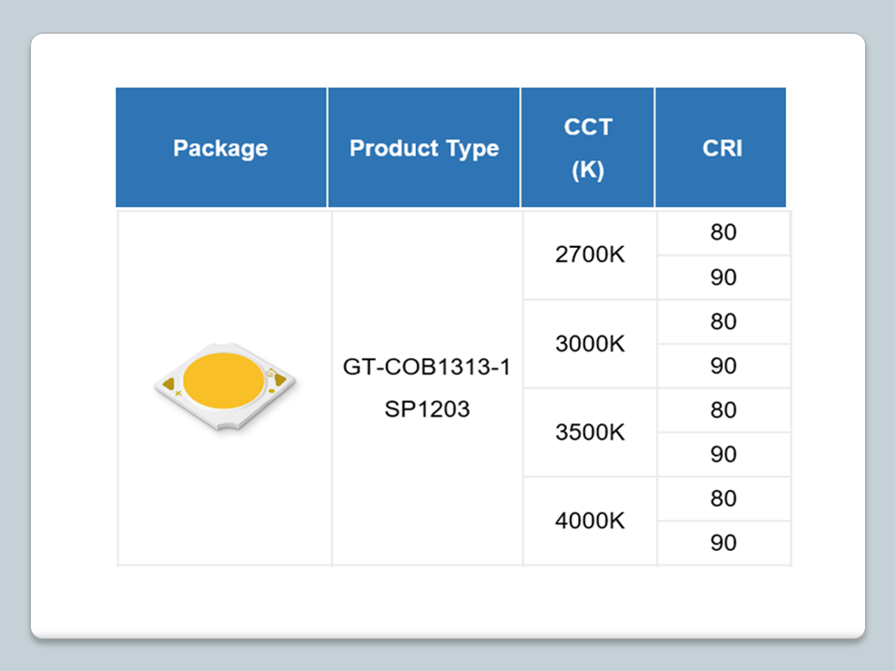Click the Package column header
Image resolution: width=895 pixels, height=671 pixels.
pos(221,148)
